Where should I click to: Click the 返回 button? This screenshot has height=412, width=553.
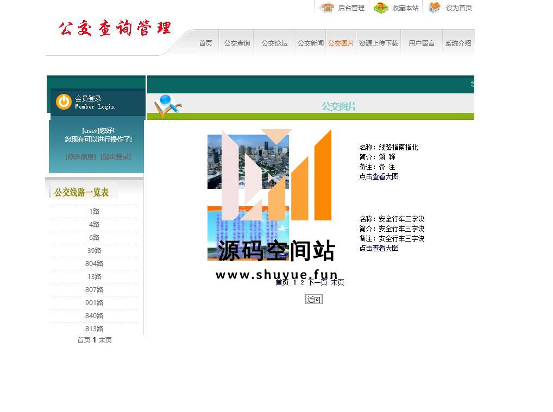point(314,300)
